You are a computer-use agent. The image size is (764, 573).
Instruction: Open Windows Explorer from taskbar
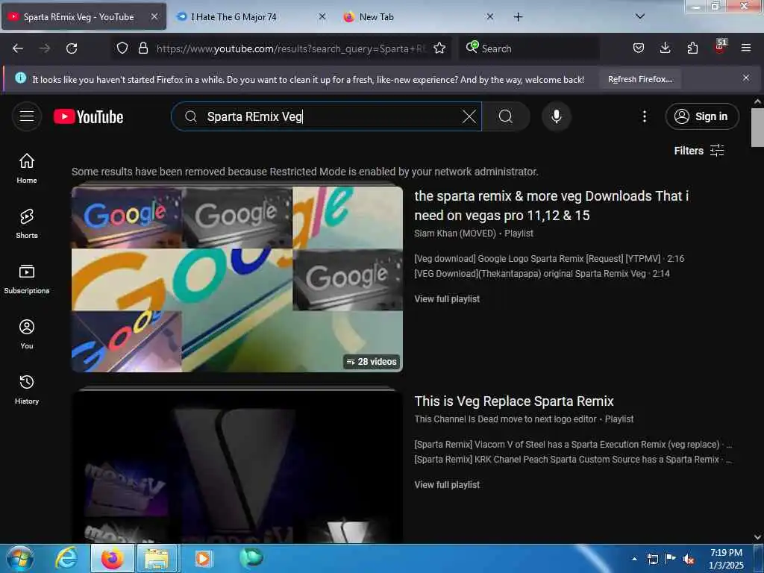(x=157, y=559)
